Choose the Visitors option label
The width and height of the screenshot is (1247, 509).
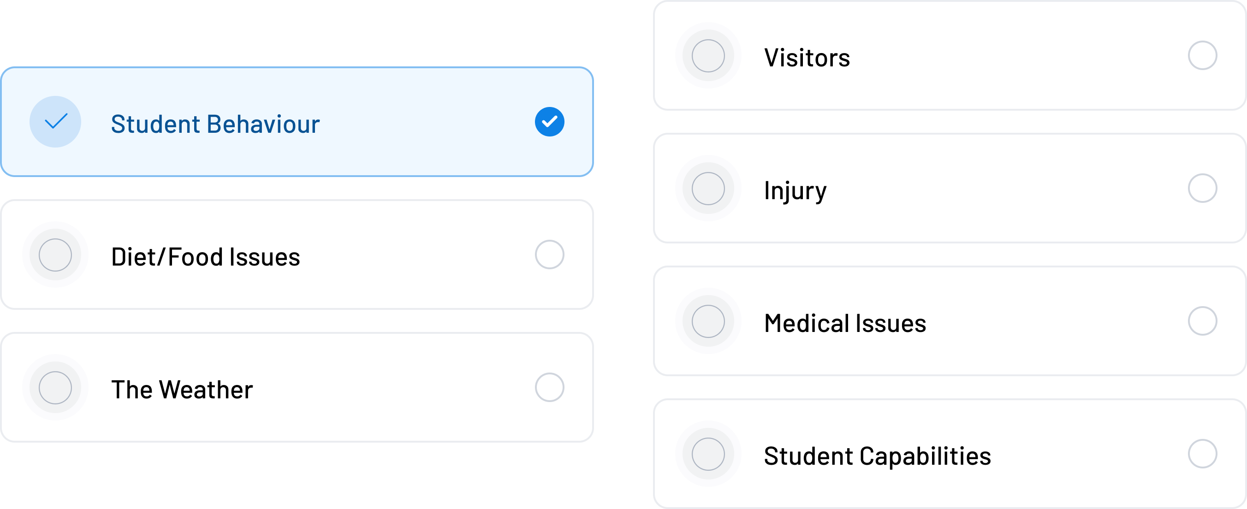point(807,58)
